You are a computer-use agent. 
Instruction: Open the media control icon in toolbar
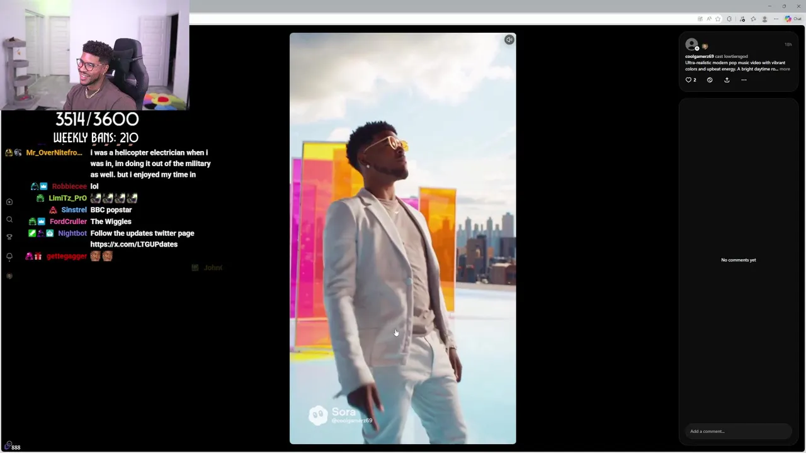pos(742,19)
